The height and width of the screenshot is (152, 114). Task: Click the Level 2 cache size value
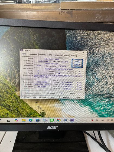pyautogui.click(x=67, y=87)
